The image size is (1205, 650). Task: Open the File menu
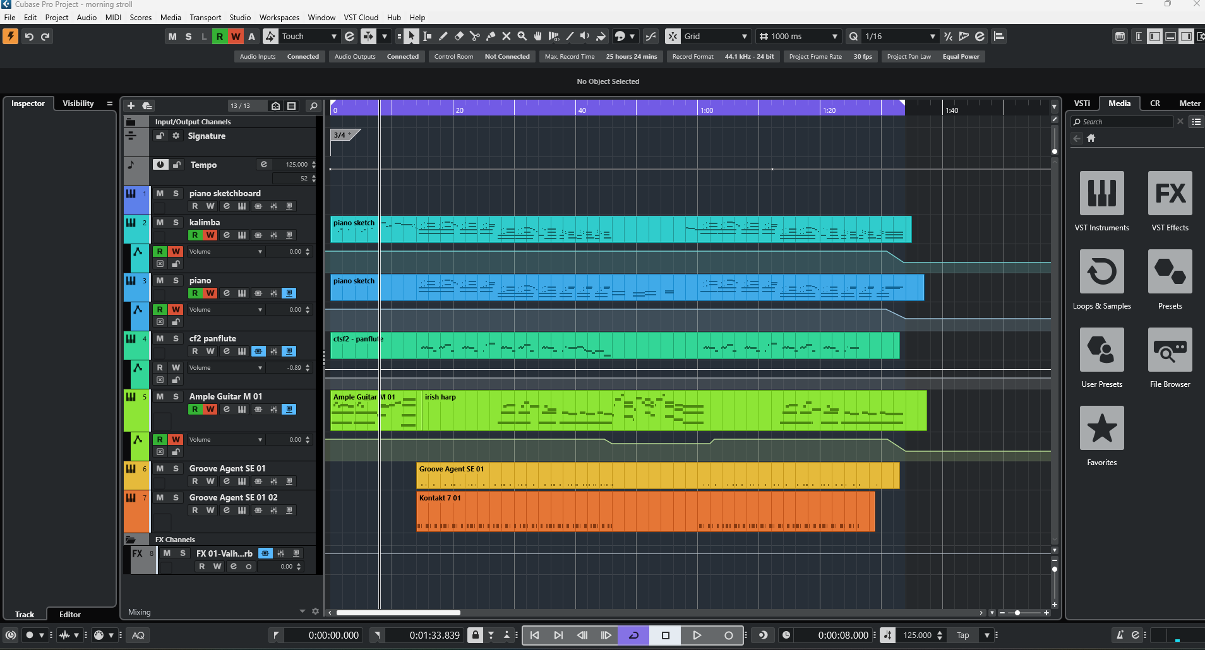point(9,18)
